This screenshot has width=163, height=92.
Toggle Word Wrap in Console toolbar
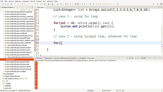[x=140, y=58]
